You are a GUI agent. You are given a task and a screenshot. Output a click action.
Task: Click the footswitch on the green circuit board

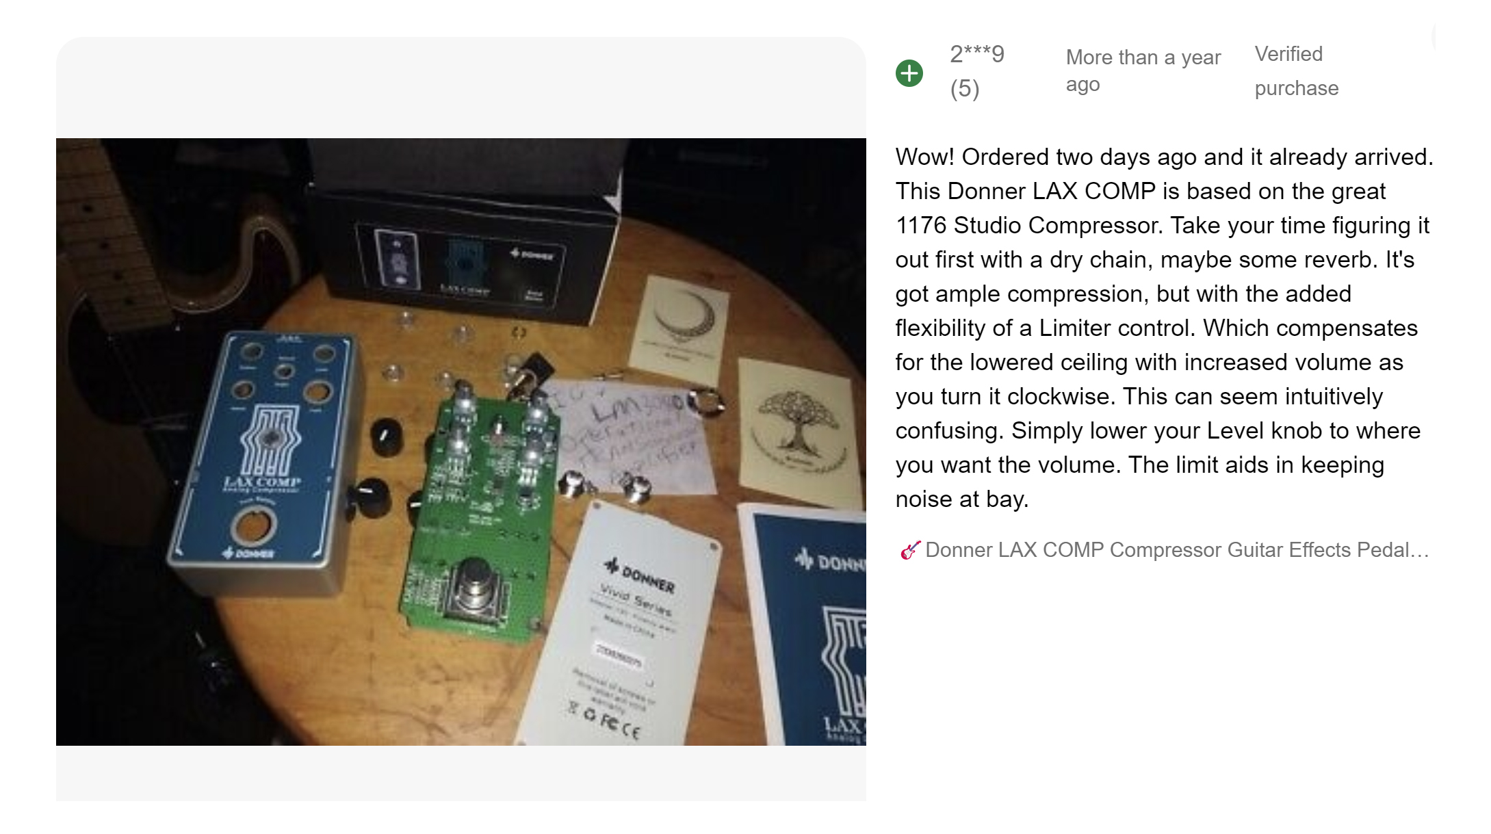(x=474, y=588)
